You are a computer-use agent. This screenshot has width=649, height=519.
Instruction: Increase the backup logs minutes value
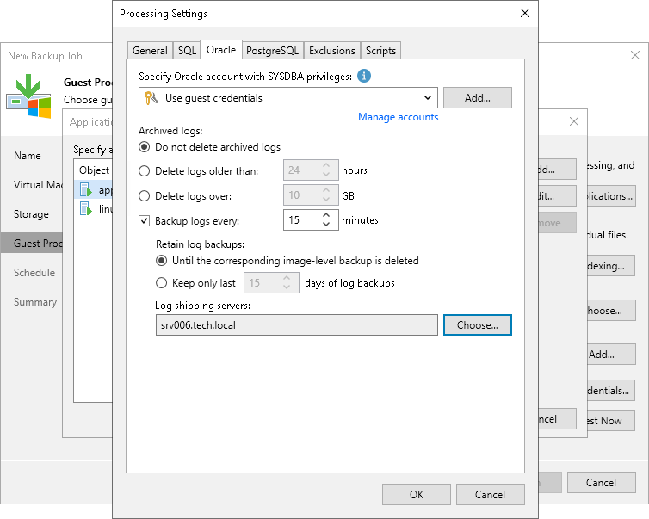[326, 215]
